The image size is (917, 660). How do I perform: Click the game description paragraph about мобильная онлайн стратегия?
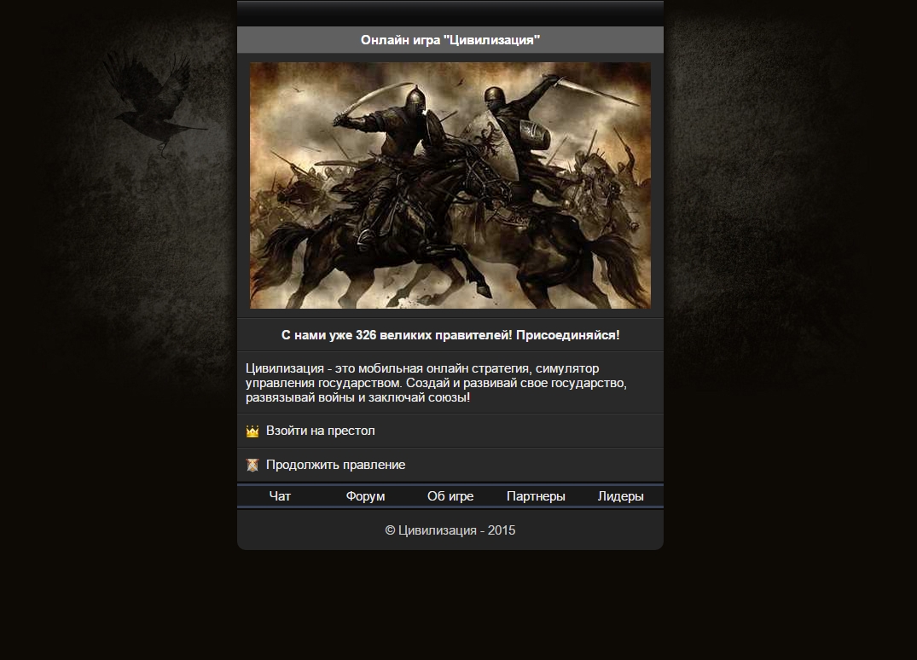436,383
